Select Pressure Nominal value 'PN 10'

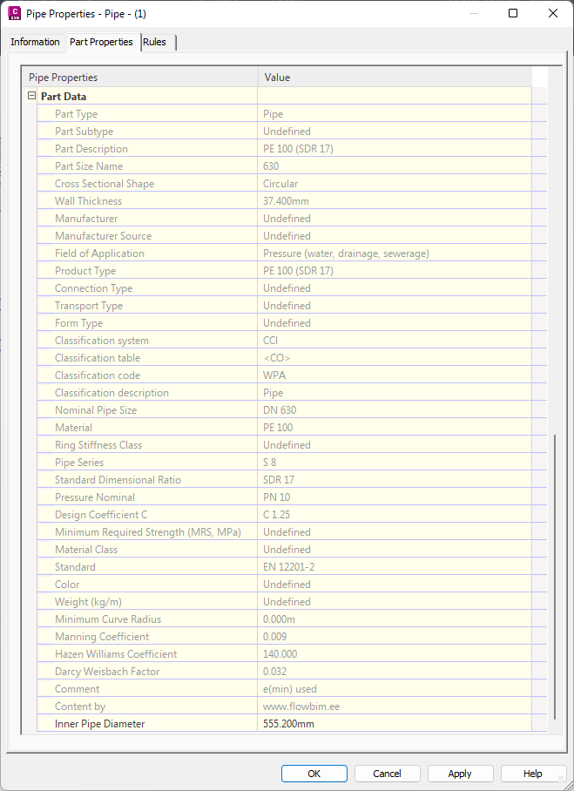tap(276, 497)
